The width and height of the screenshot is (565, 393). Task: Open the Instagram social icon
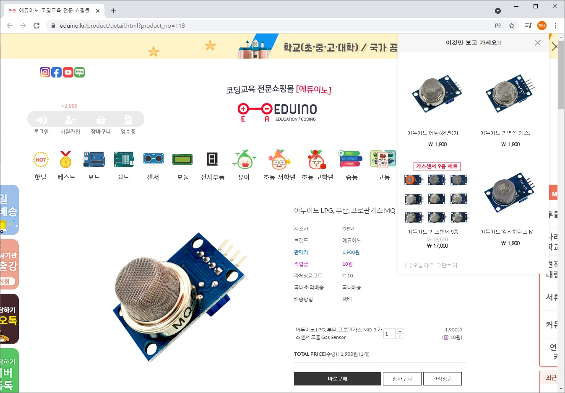tap(45, 72)
